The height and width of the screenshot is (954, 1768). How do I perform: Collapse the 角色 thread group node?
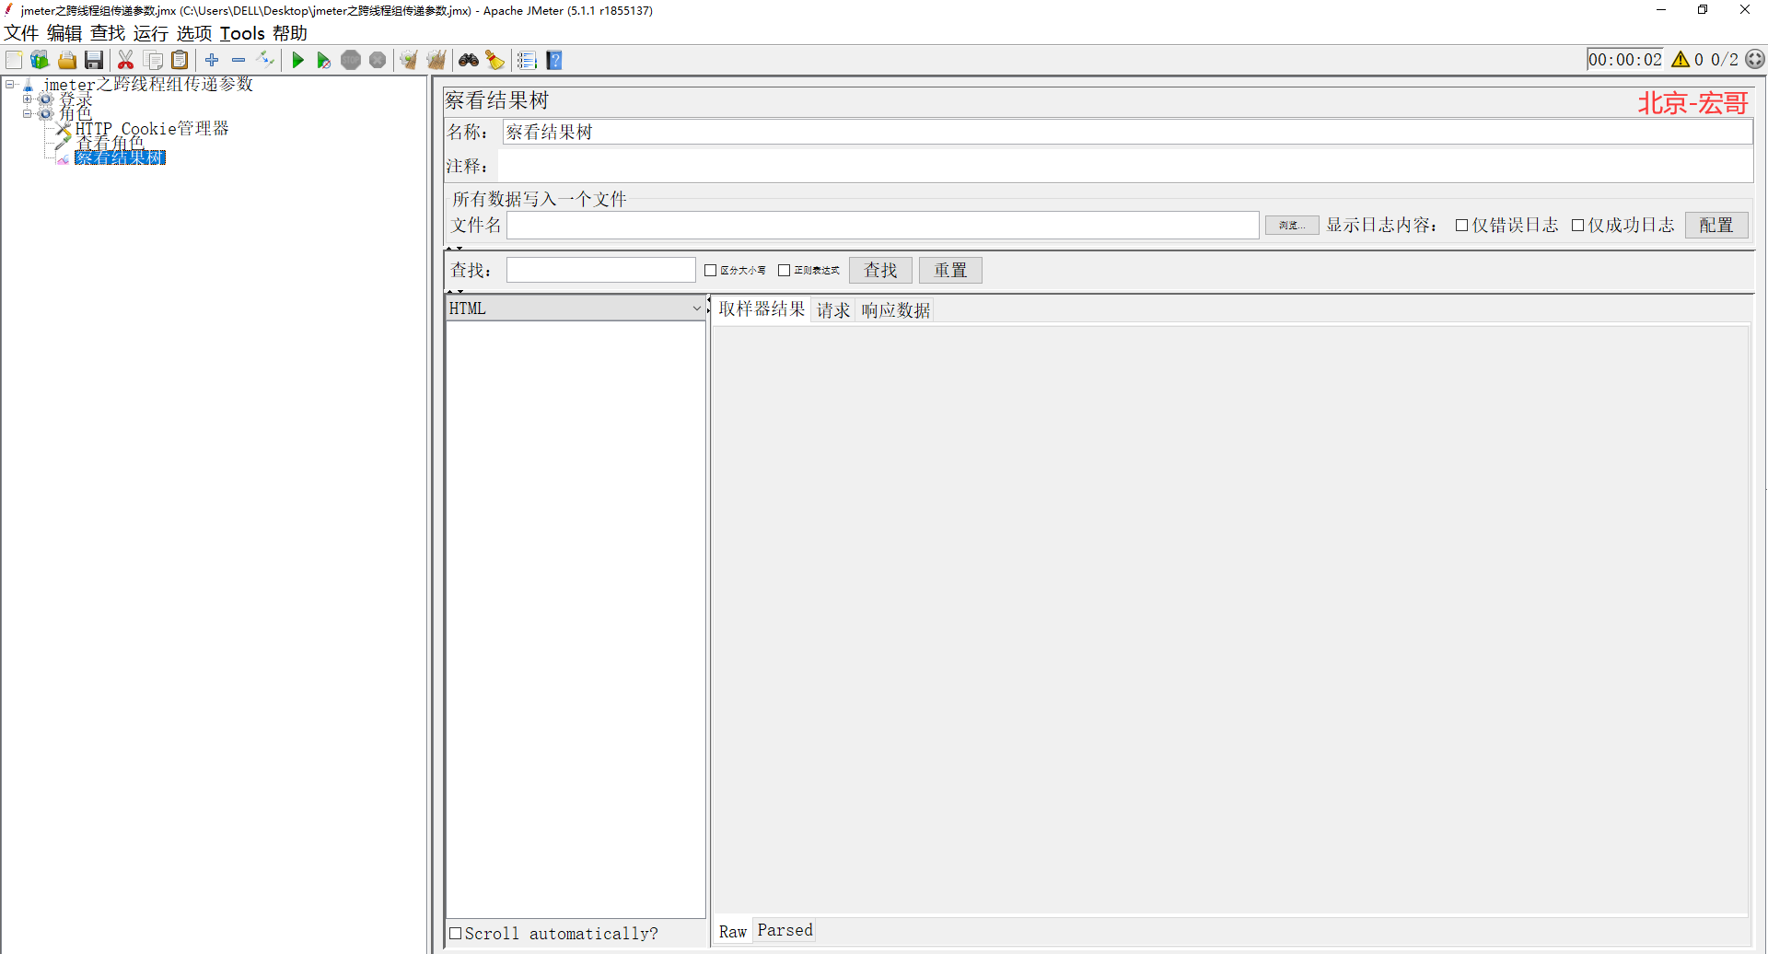[x=28, y=114]
